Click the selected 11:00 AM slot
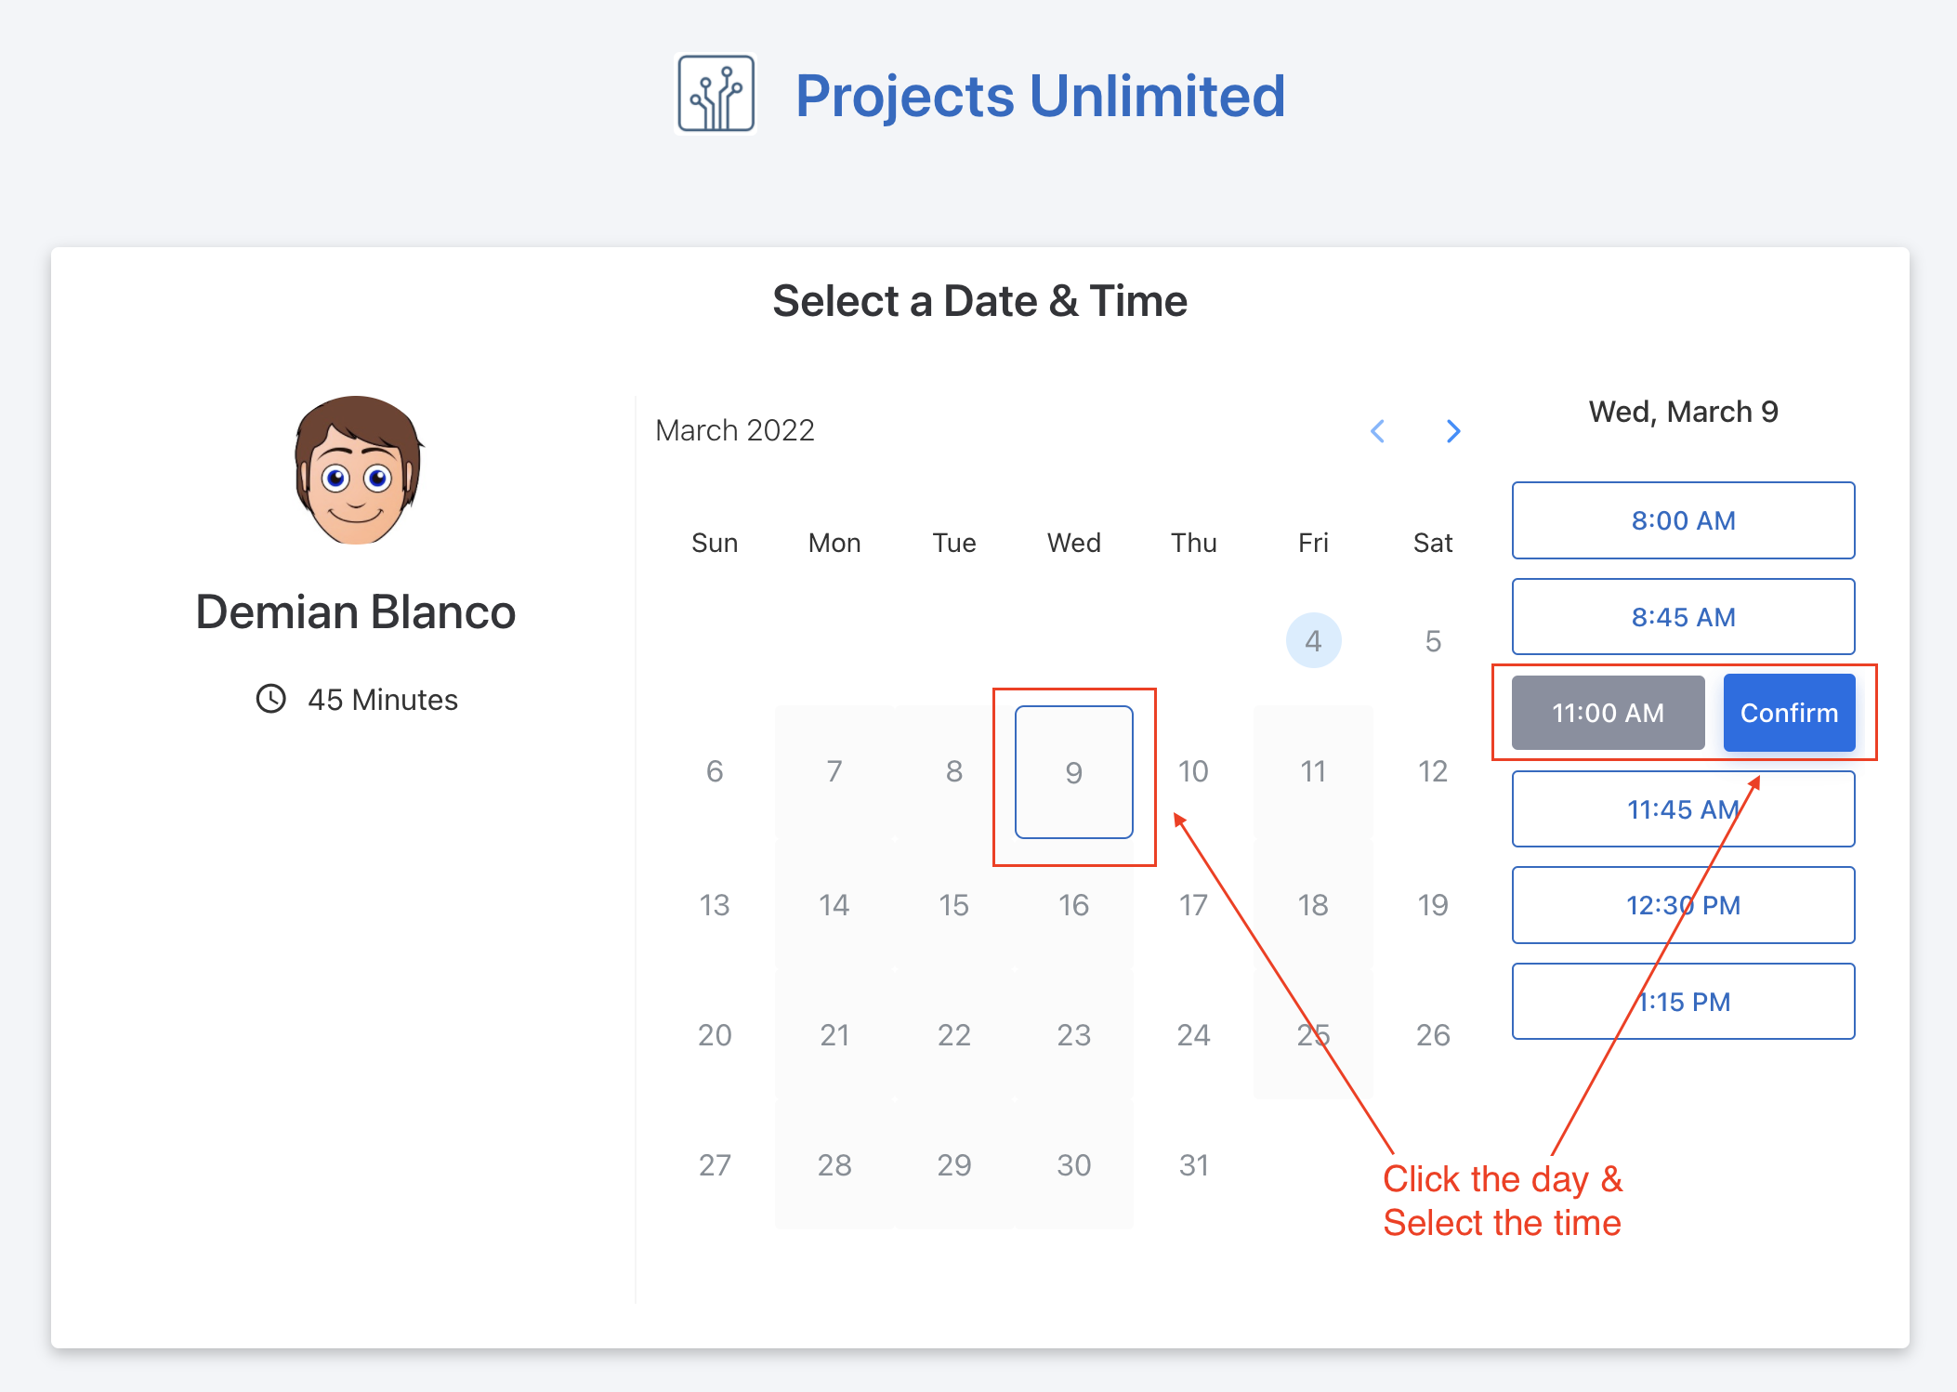Viewport: 1957px width, 1392px height. (1608, 713)
